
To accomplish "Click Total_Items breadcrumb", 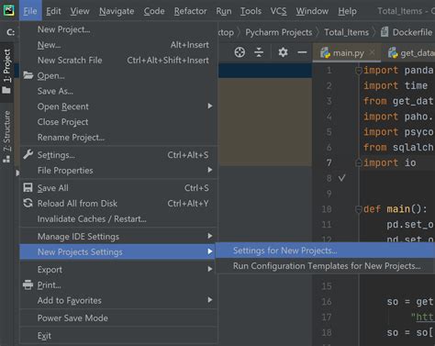I will 346,32.
